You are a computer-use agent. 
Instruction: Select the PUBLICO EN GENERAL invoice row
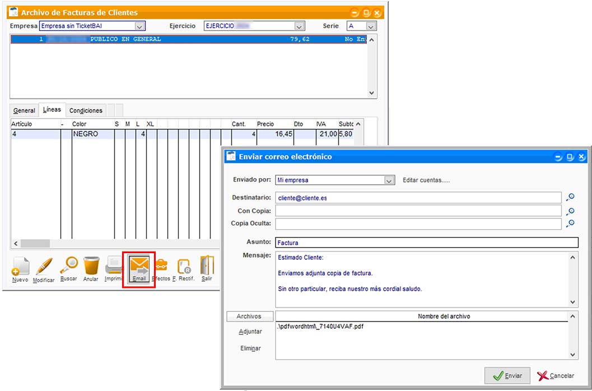(188, 39)
